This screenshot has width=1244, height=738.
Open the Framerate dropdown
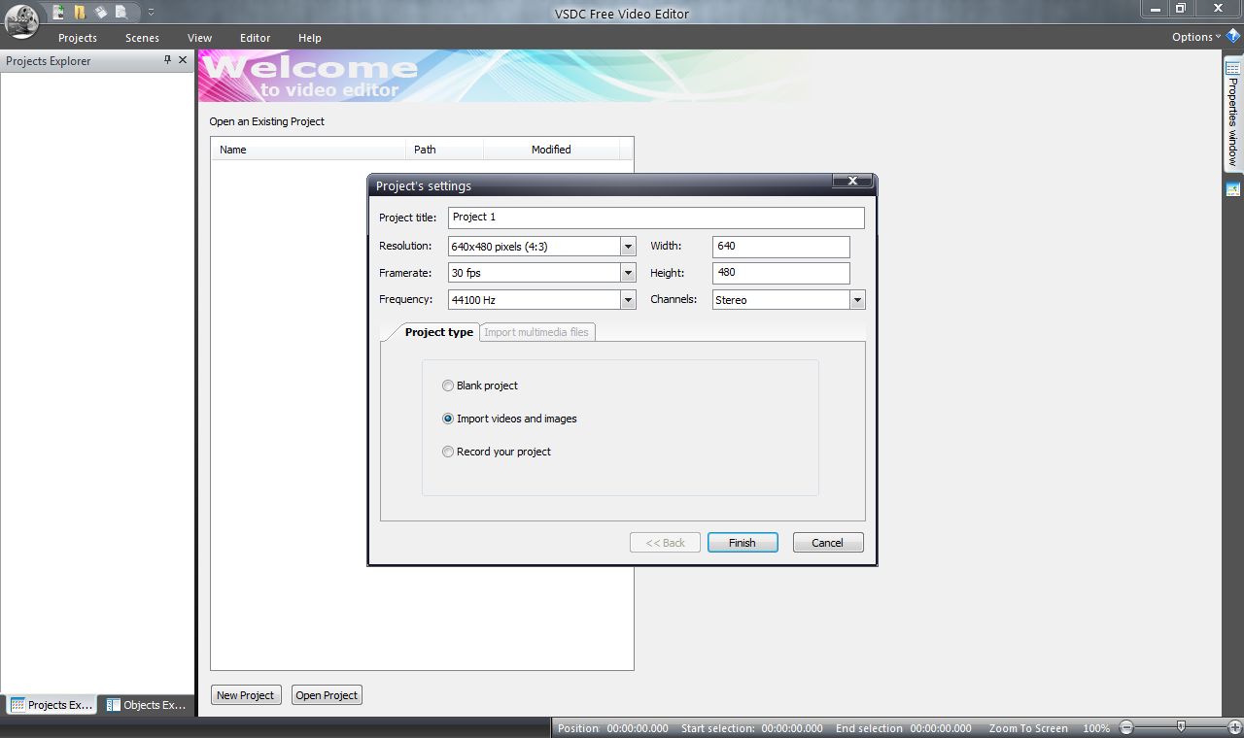(628, 273)
